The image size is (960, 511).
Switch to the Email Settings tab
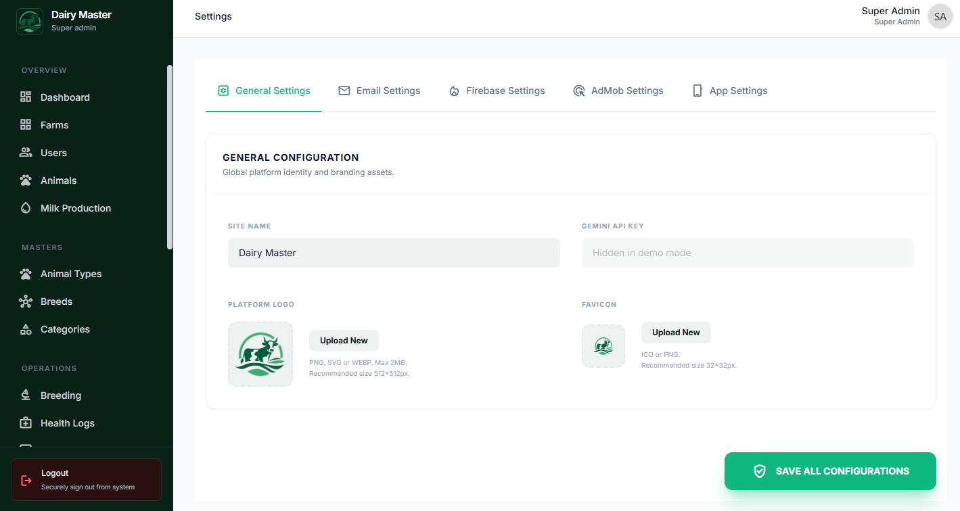(x=380, y=90)
